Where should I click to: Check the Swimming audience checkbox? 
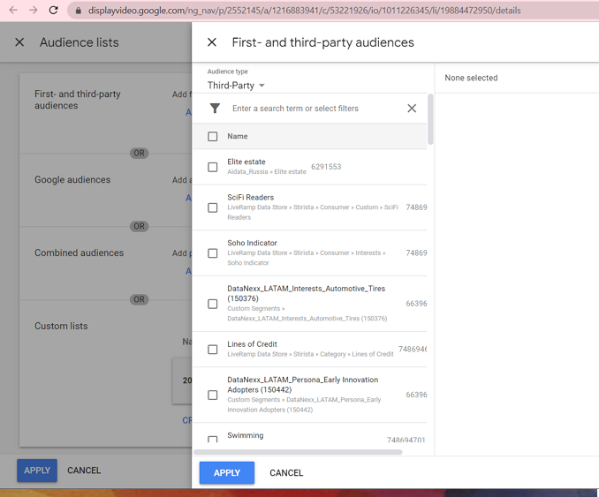click(212, 439)
